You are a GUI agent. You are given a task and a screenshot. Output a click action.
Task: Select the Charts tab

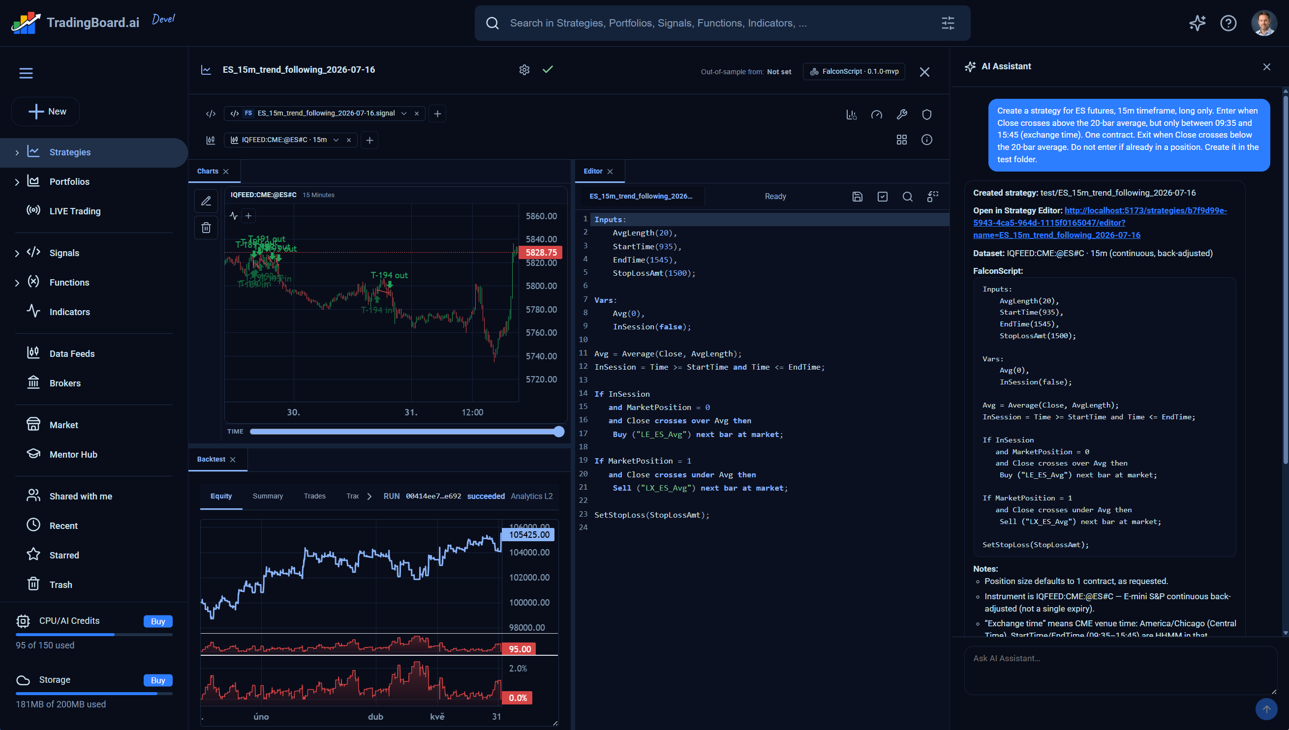207,171
